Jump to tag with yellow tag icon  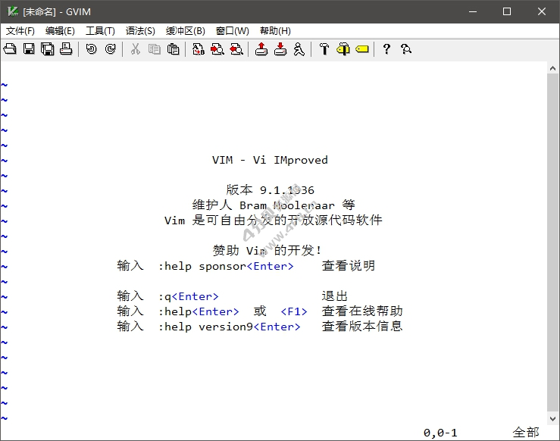pos(361,49)
